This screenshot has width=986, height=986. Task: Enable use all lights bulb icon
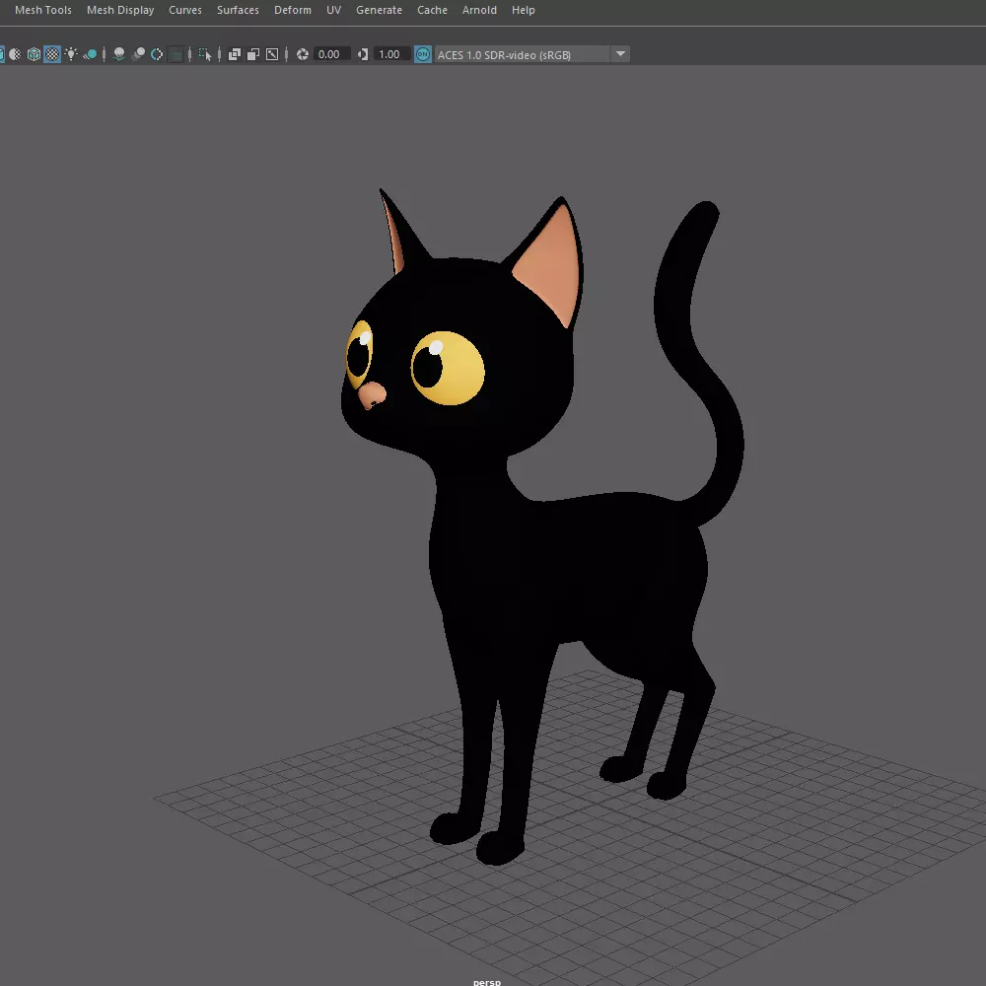pyautogui.click(x=71, y=54)
